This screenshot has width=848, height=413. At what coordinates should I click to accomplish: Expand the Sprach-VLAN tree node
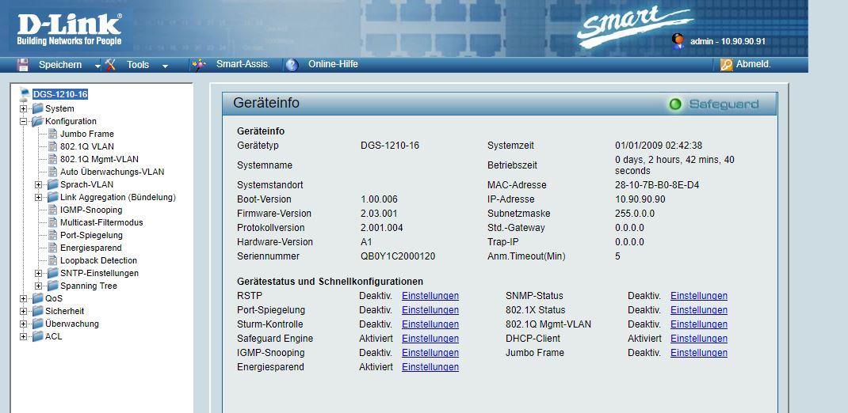38,184
